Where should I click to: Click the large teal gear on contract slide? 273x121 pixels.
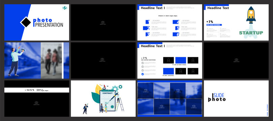pyautogui.click(x=115, y=89)
